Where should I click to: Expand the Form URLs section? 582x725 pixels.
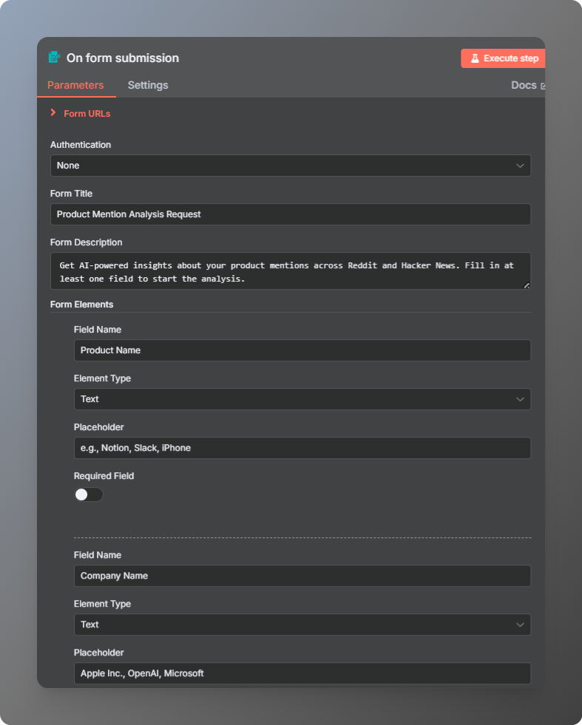point(53,113)
